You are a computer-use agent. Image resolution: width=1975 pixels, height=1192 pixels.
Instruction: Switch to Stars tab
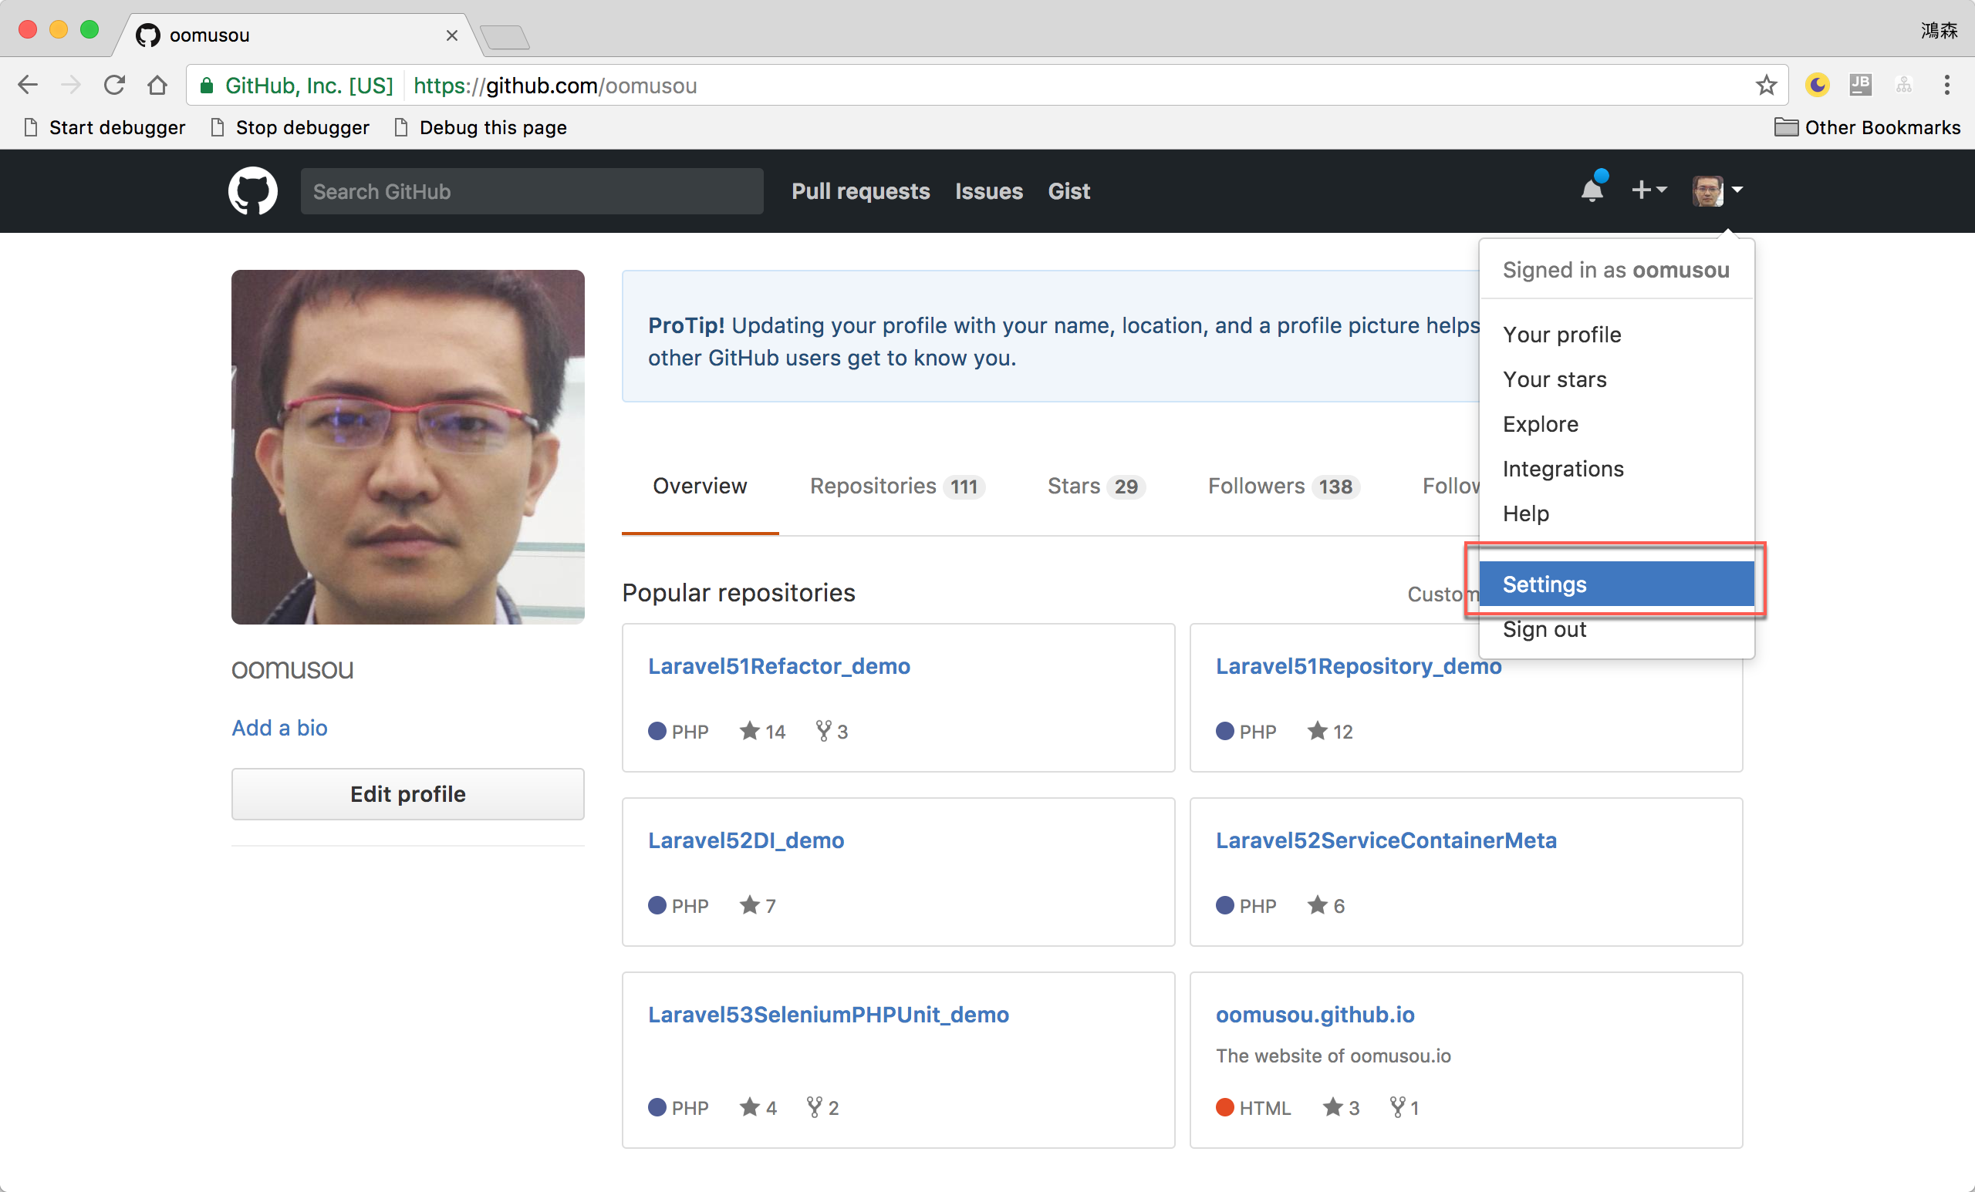click(1096, 487)
